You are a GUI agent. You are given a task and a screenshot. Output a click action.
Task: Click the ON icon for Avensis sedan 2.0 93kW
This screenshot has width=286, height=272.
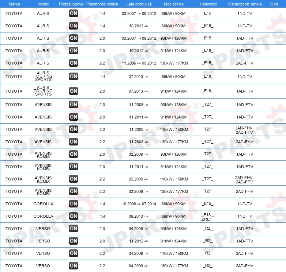point(73,104)
